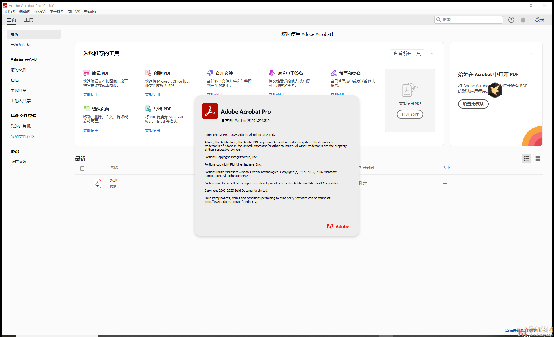This screenshot has width=554, height=337.
Task: Click the Create PDF tool icon
Action: pyautogui.click(x=148, y=73)
